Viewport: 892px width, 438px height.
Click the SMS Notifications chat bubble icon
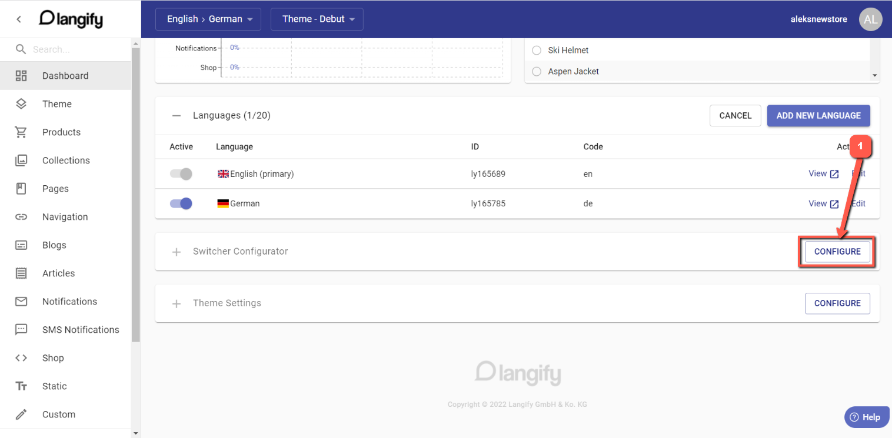point(21,330)
